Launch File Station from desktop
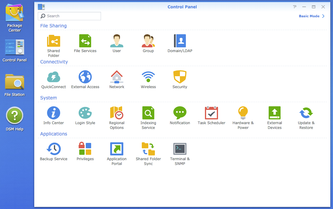Image resolution: width=333 pixels, height=209 pixels. point(15,82)
